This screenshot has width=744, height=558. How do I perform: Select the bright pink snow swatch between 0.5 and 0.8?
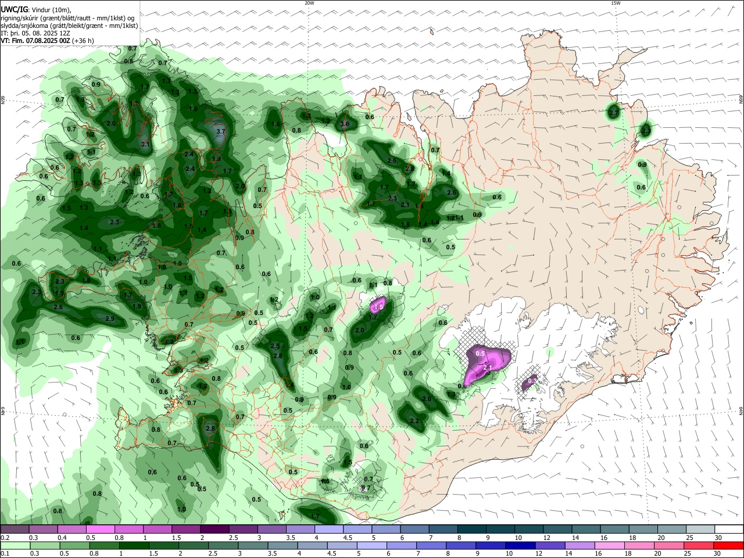100,530
